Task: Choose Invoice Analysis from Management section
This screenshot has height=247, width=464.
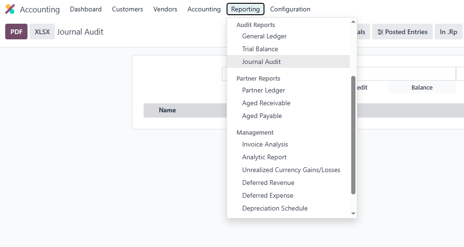Action: click(x=265, y=144)
